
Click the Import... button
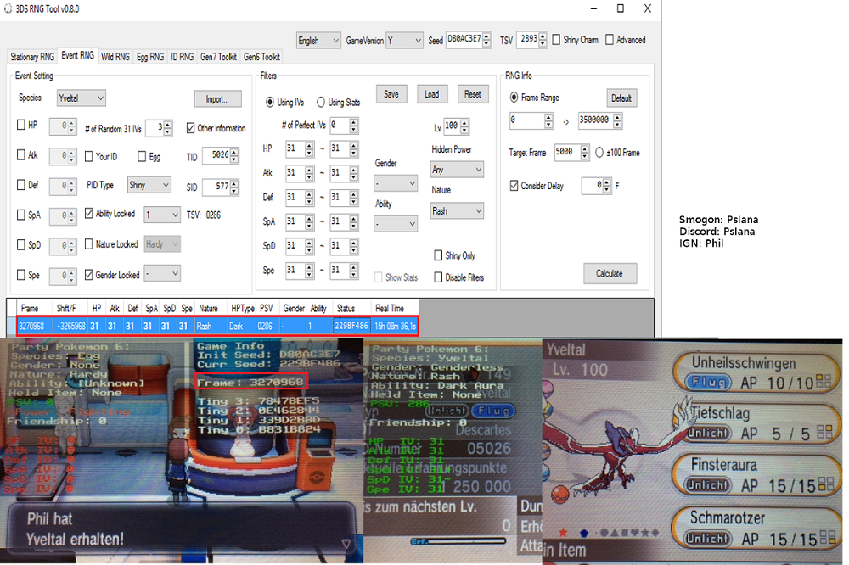point(217,99)
